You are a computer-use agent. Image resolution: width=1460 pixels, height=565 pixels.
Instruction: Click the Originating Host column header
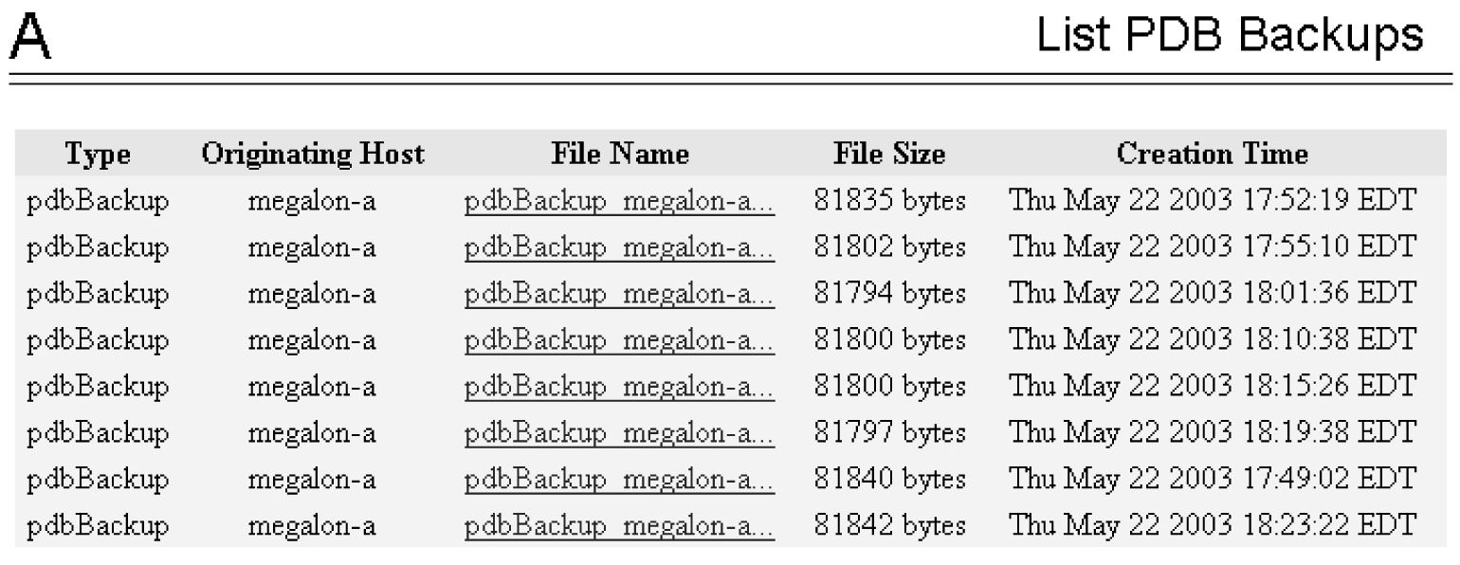[312, 154]
